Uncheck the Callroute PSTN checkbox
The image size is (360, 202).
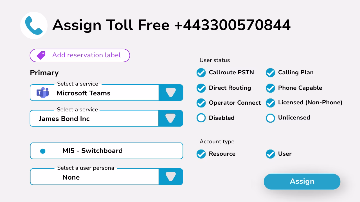[x=201, y=73]
